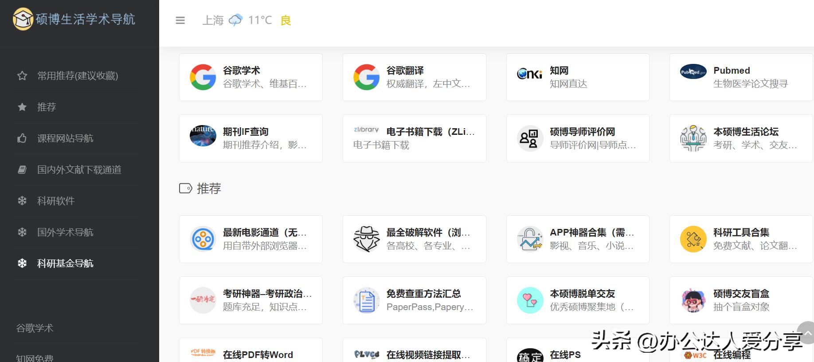Screen dimensions: 814x362
Task: Click nature thumbnail on 期刊IF查询 card
Action: (x=203, y=136)
